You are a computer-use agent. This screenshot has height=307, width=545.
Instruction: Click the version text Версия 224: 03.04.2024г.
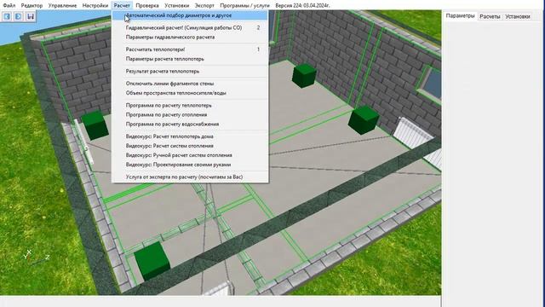point(302,6)
